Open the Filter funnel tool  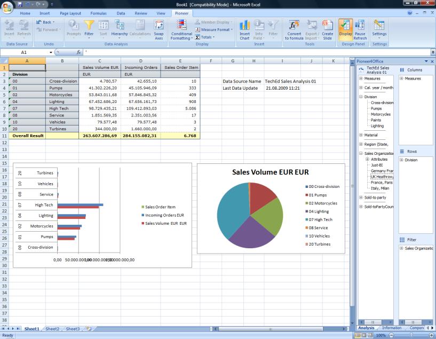[89, 28]
